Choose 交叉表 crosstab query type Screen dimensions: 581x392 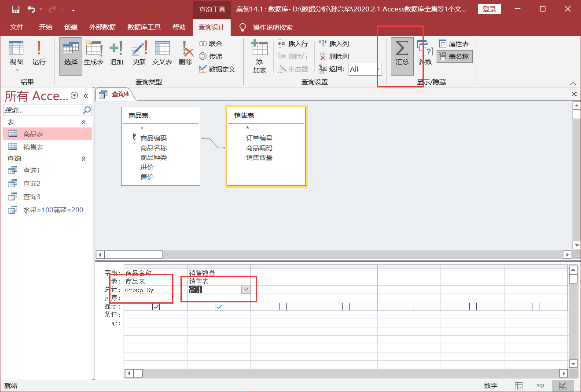click(162, 53)
